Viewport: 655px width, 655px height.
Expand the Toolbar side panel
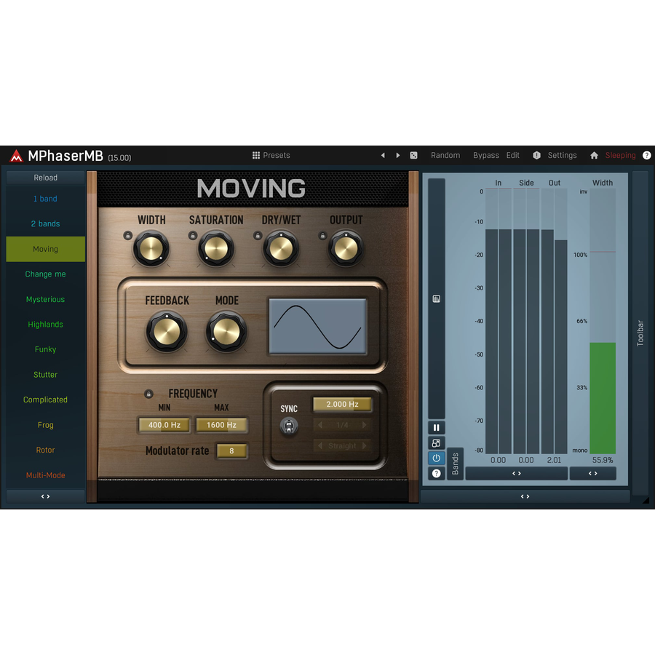click(x=640, y=333)
